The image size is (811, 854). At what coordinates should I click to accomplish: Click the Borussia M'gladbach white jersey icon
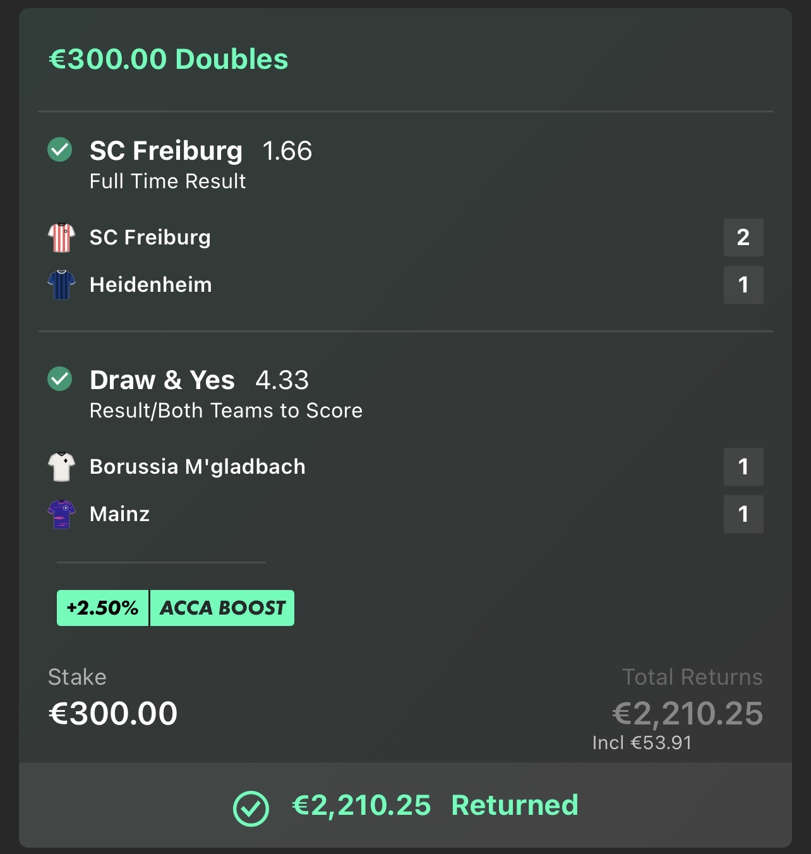(61, 467)
